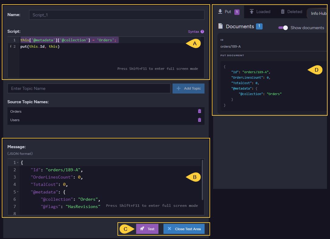This screenshot has width=330, height=239.
Task: Collapse the root brace fold on message line 1
Action: point(18,162)
